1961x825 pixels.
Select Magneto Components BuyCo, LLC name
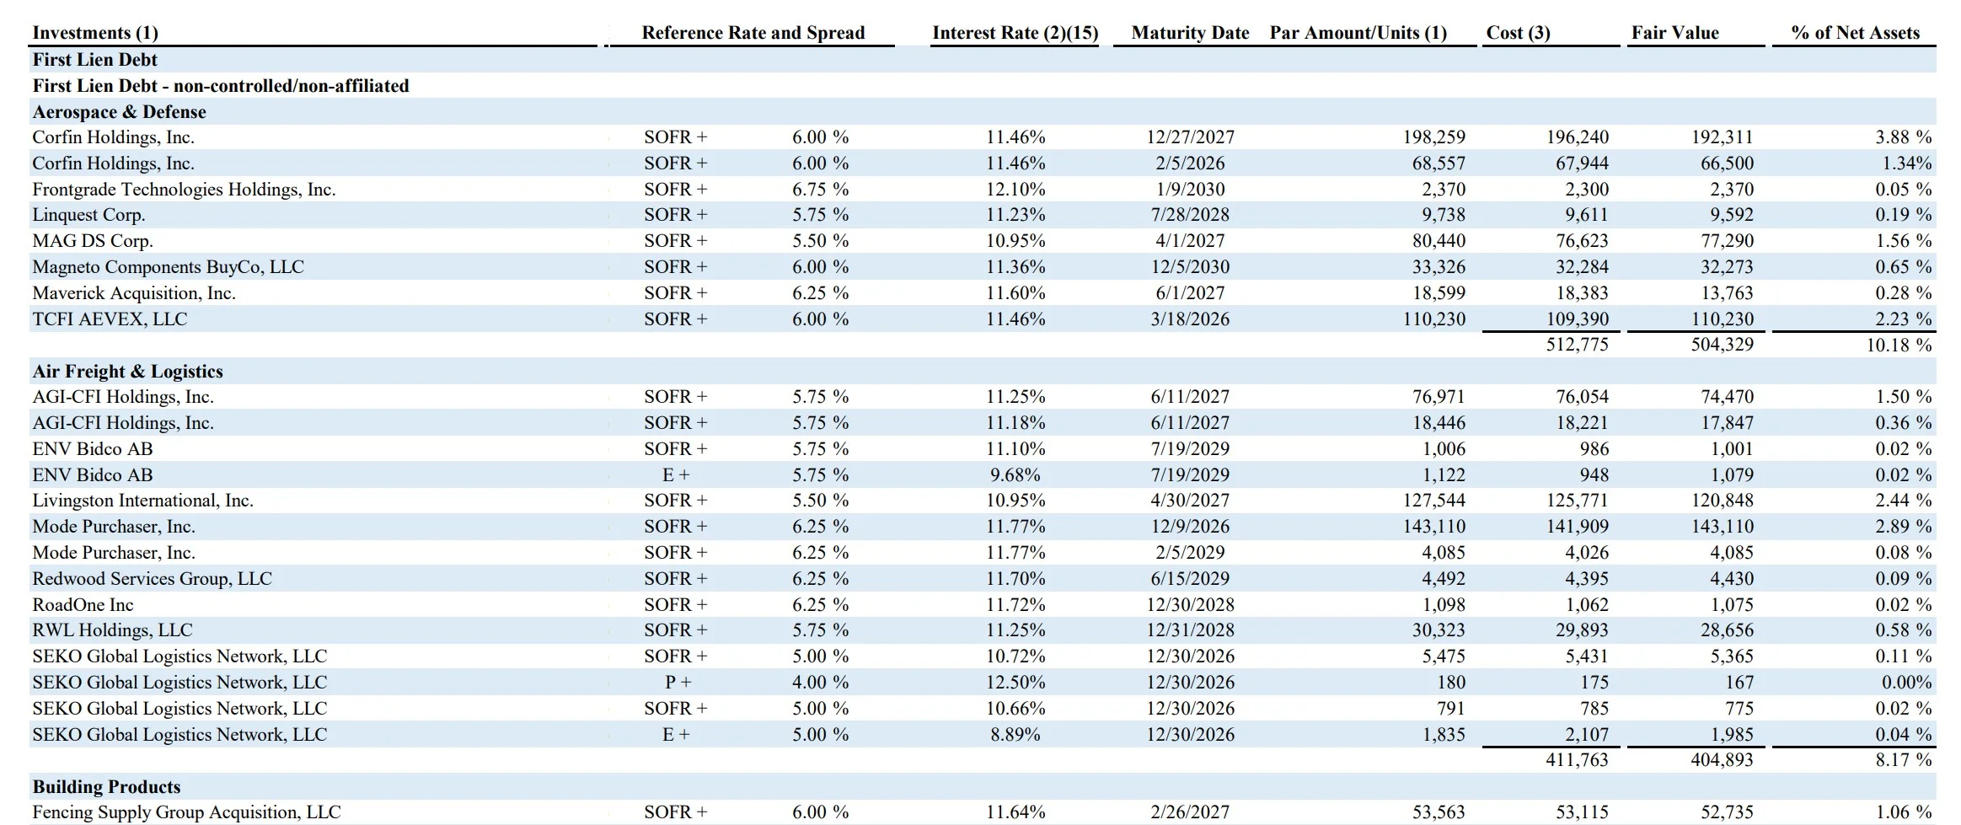point(168,267)
